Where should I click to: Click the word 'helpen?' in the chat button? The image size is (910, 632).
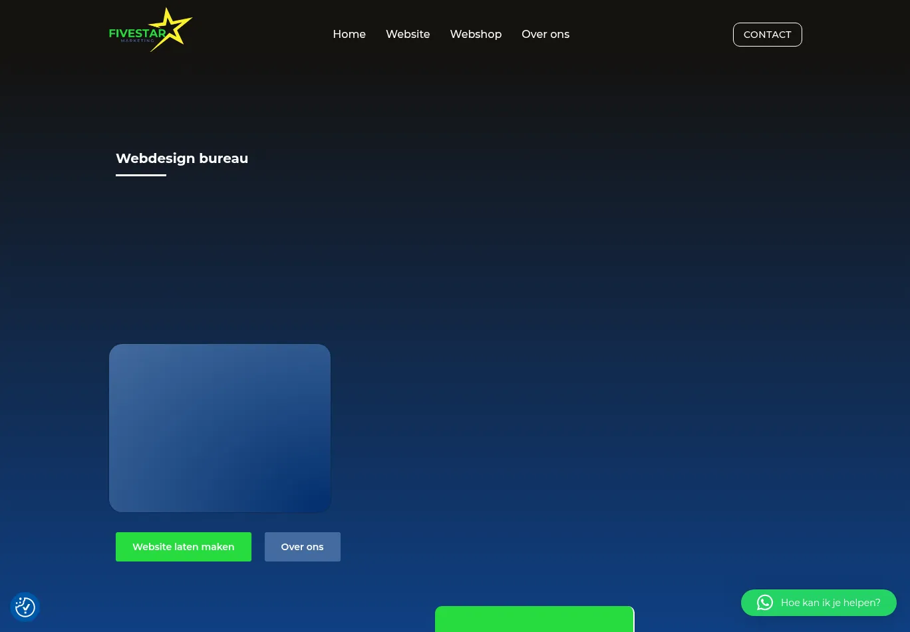tap(862, 603)
